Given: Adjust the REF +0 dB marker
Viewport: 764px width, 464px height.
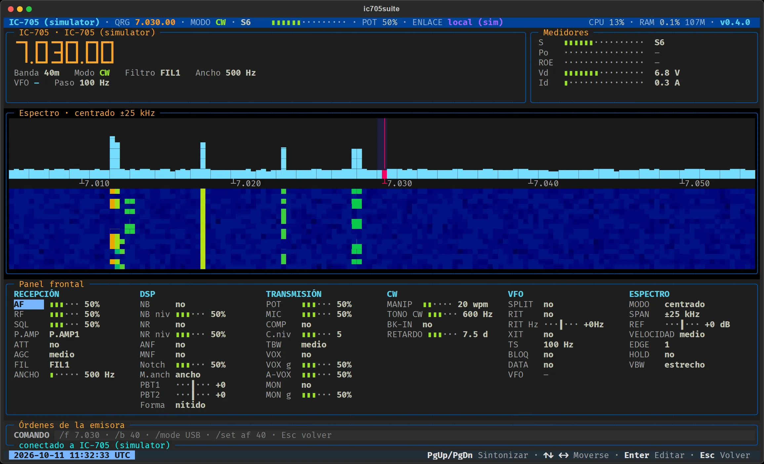Looking at the screenshot, I should (682, 324).
